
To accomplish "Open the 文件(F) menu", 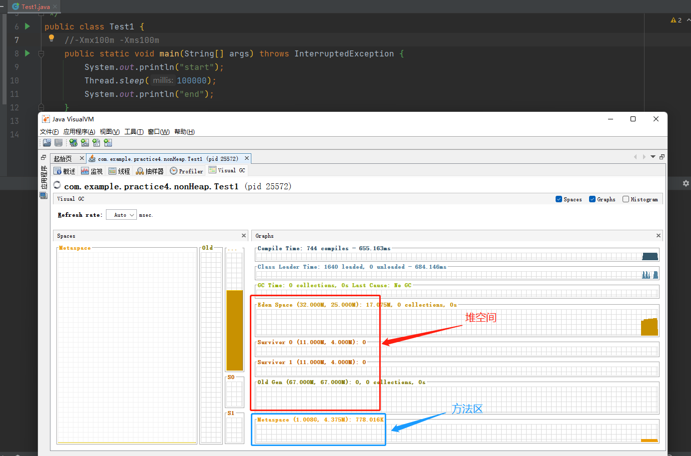I will 49,132.
